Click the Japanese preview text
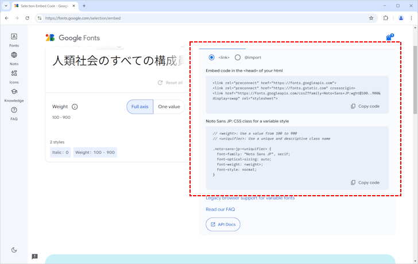418x264 pixels. [x=119, y=61]
